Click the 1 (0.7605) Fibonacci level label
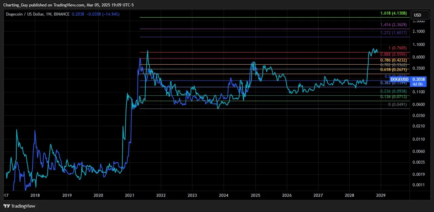Viewport: 434px width, 212px height. click(x=397, y=48)
